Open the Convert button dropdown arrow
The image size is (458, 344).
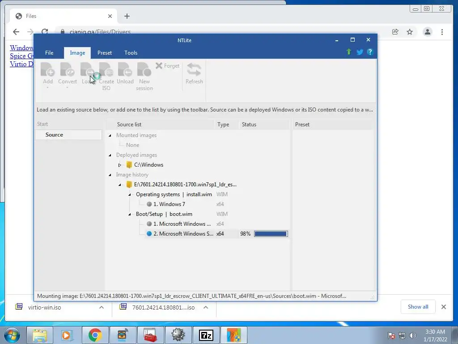[x=68, y=87]
